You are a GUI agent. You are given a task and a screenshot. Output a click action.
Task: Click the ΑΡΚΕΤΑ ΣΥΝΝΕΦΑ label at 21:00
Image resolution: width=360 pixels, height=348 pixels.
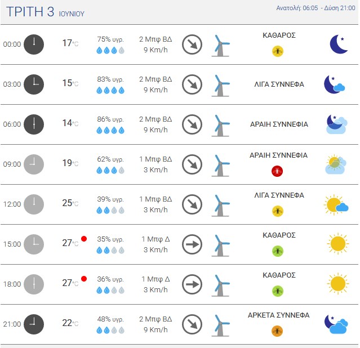click(279, 315)
